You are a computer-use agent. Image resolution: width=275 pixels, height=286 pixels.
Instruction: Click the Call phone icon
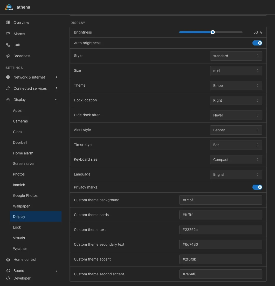8,45
